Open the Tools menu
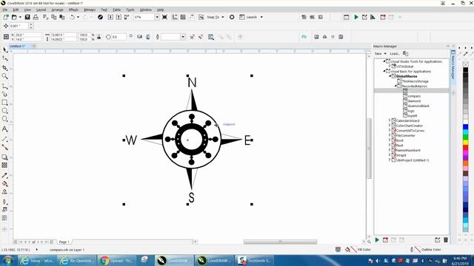The width and height of the screenshot is (474, 266). [130, 10]
